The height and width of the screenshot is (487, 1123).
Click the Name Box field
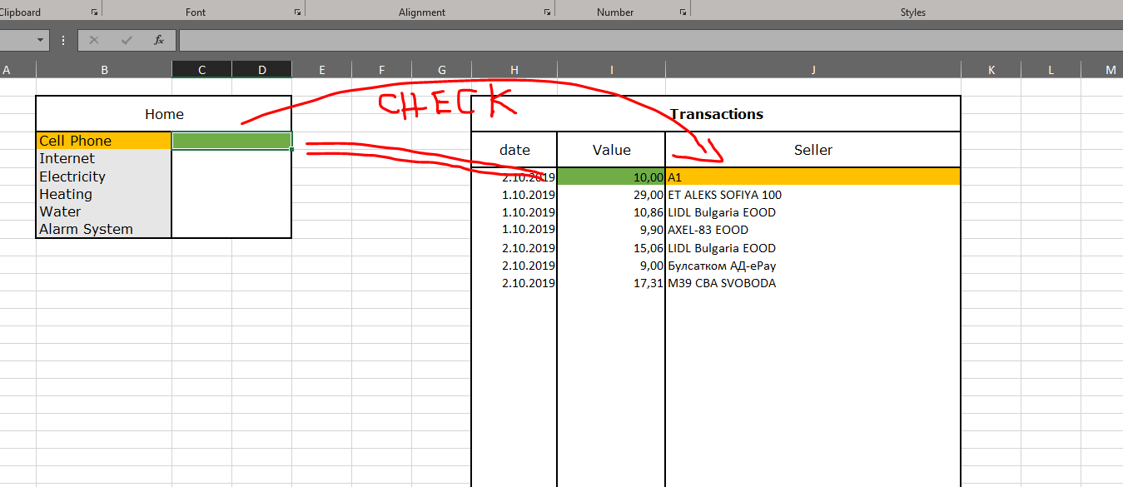tap(18, 39)
